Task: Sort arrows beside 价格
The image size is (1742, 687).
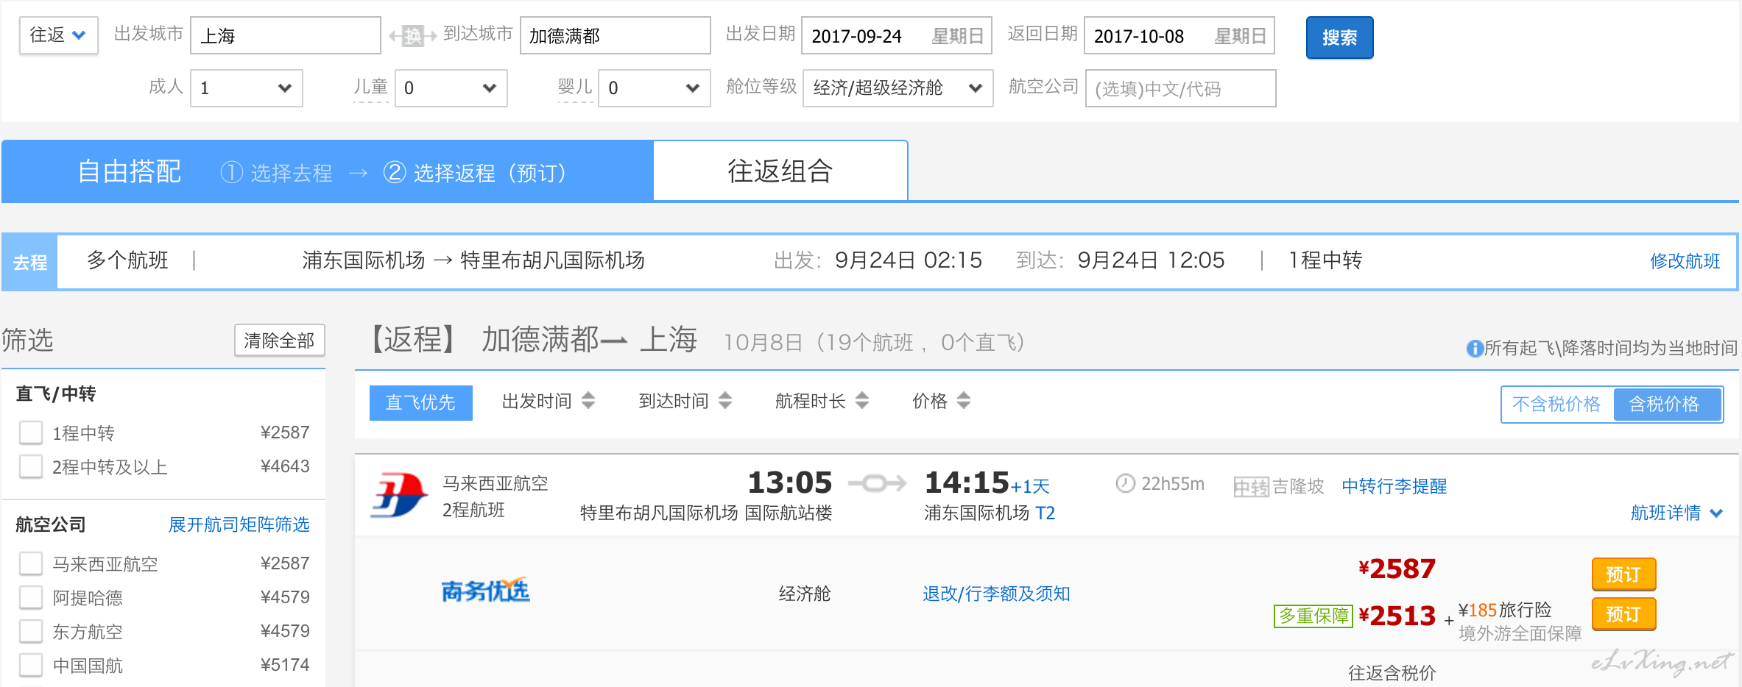Action: pos(964,401)
